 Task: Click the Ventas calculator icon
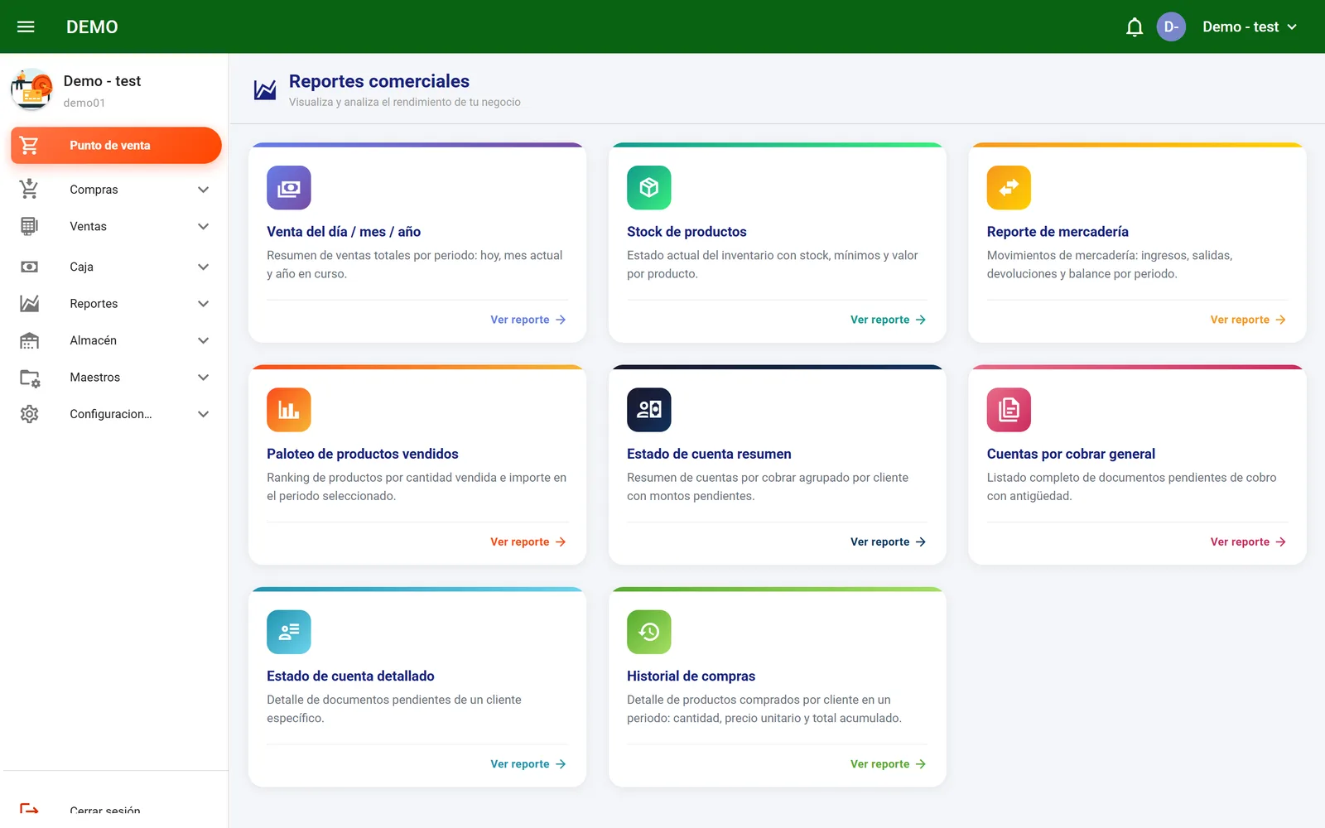30,226
